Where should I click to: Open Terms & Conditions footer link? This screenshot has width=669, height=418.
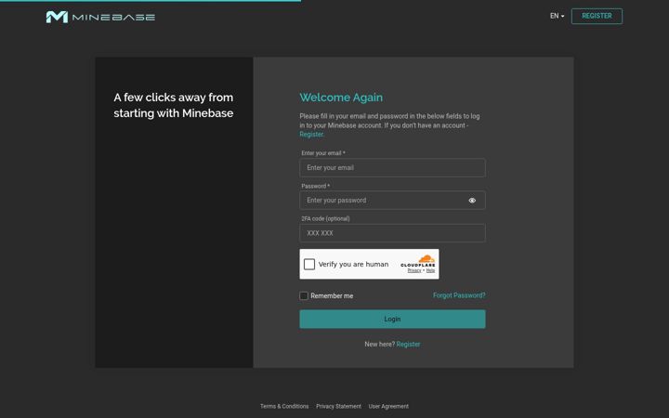284,407
